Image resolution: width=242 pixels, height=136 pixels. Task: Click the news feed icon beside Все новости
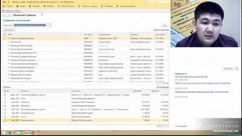176,126
